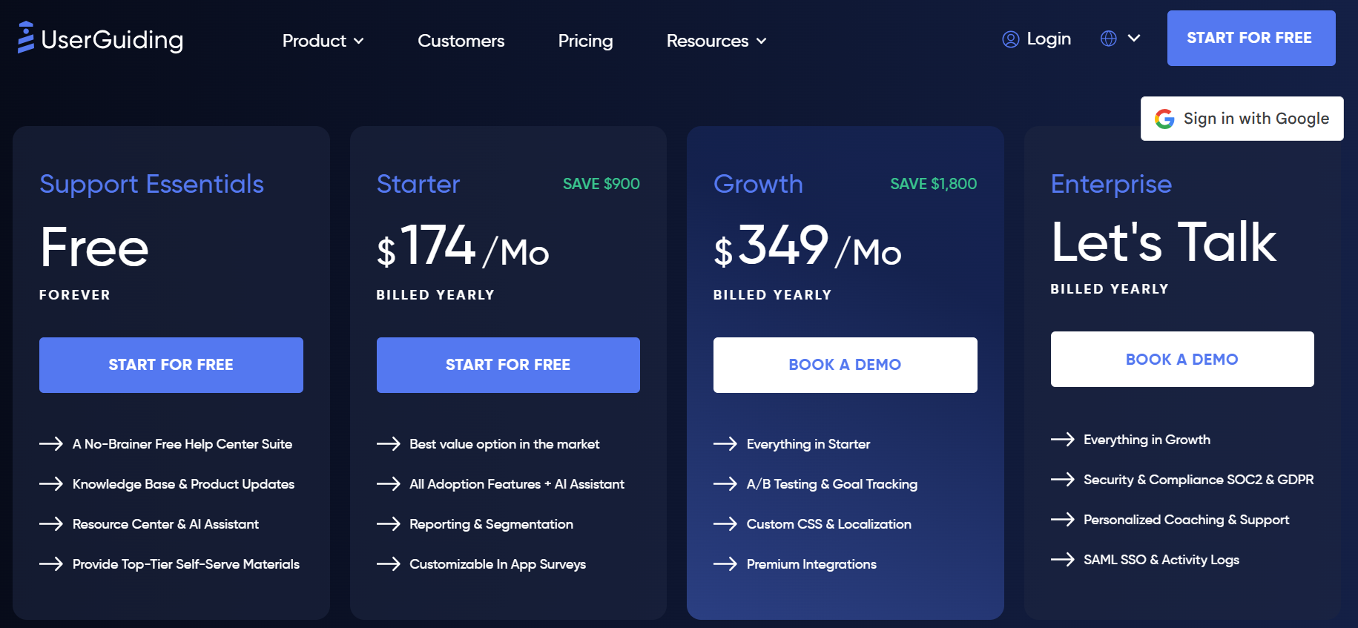Click arrow icon beside Everything in Starter
Screen dimensions: 1358x628
click(725, 444)
